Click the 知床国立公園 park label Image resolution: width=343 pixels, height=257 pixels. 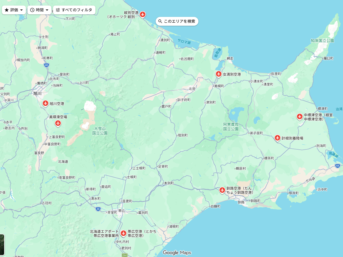point(322,41)
